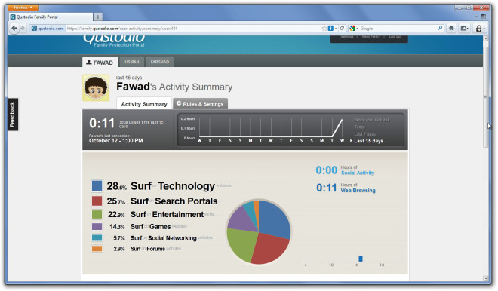Click the browser forward arrow button
This screenshot has width=498, height=291.
[x=23, y=28]
